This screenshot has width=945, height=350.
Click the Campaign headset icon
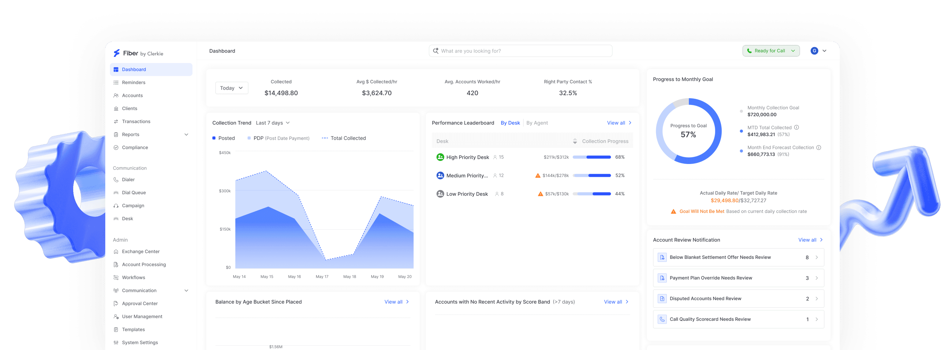tap(116, 206)
